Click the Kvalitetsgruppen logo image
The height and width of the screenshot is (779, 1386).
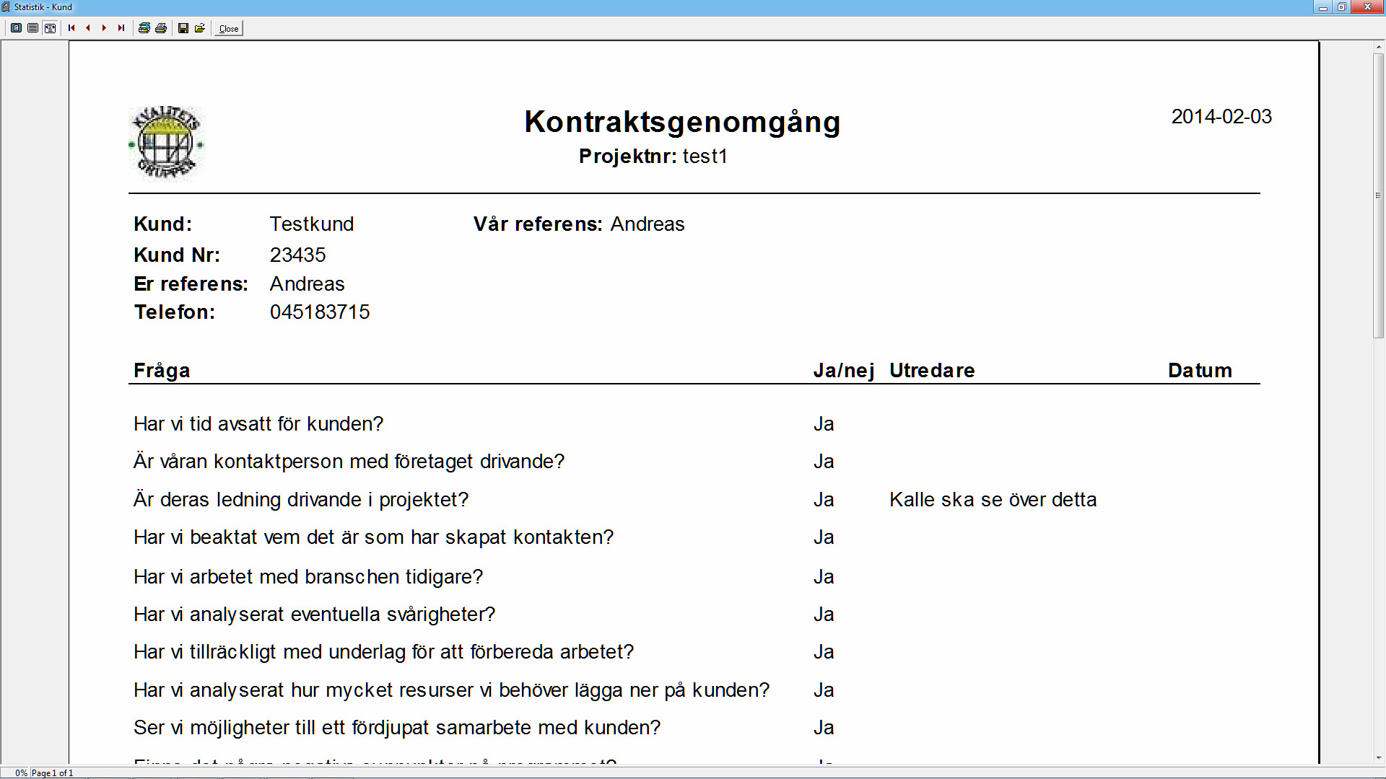(x=166, y=143)
